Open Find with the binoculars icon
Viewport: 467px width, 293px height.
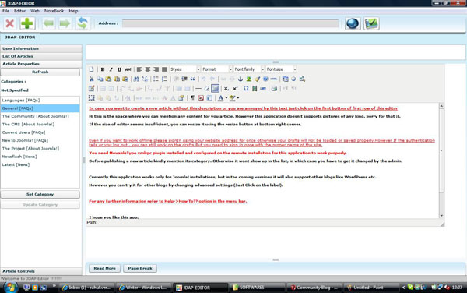pos(136,79)
